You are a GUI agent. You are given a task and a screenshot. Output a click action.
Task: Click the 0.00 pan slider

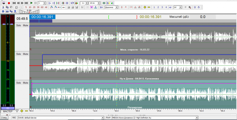click(29, 11)
